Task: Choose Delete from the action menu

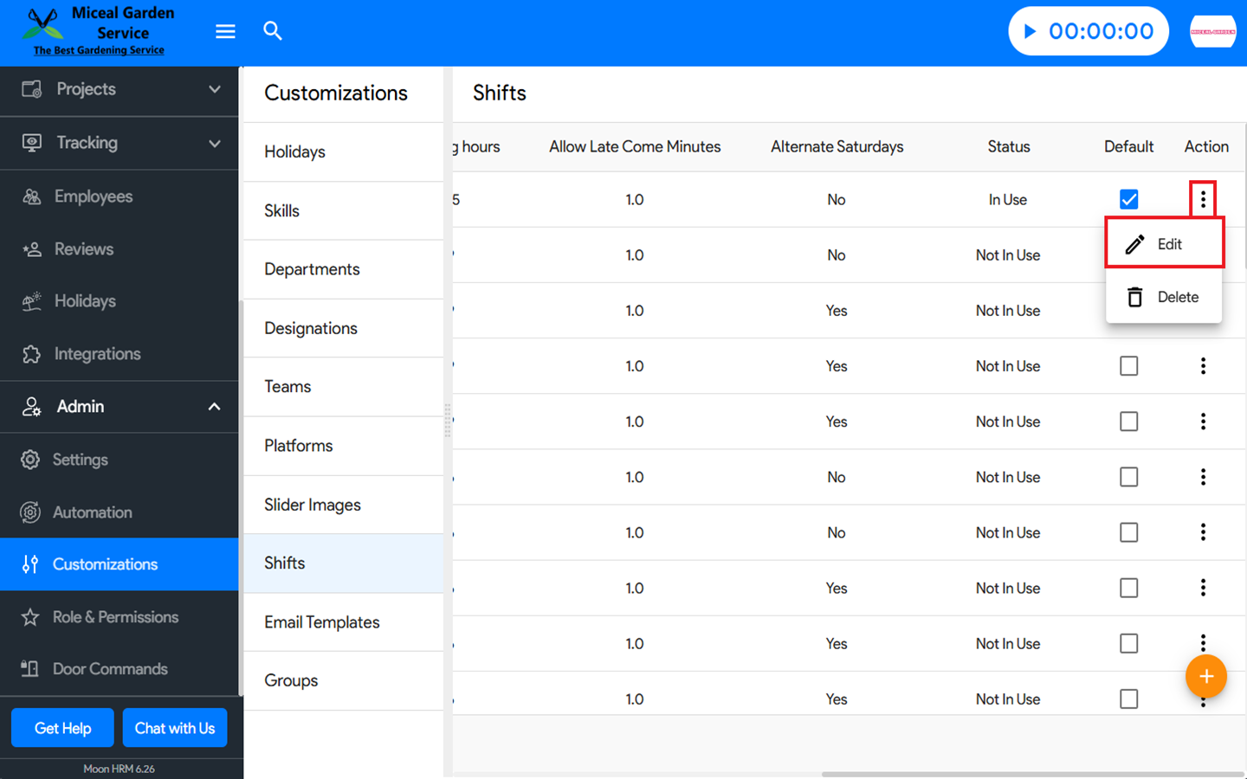Action: click(1164, 297)
